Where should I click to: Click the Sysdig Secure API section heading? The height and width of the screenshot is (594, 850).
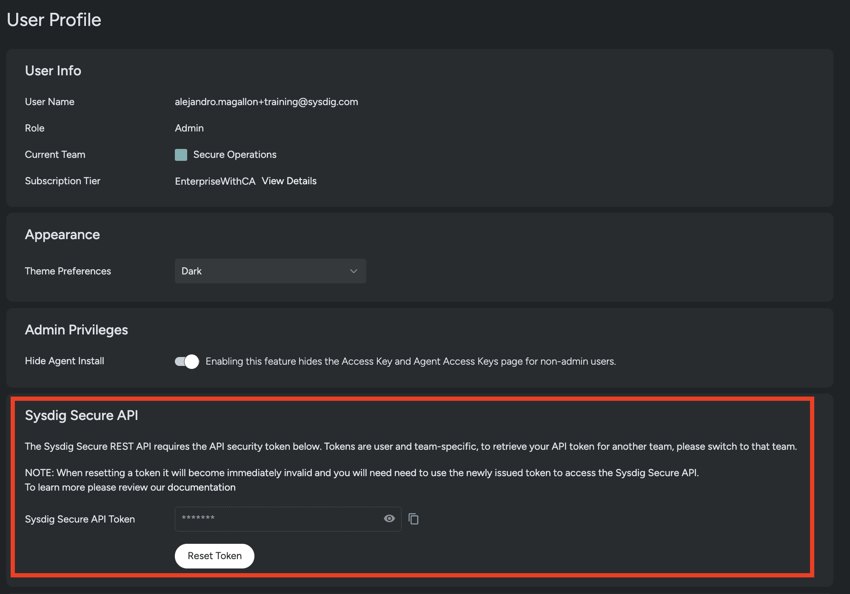pyautogui.click(x=82, y=415)
